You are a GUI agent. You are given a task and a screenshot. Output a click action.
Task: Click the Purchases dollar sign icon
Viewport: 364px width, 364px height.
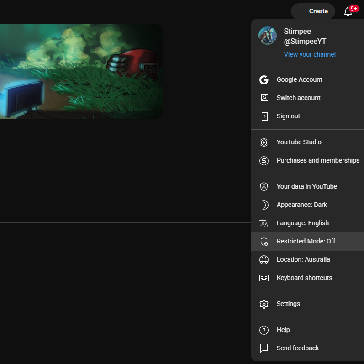point(264,161)
